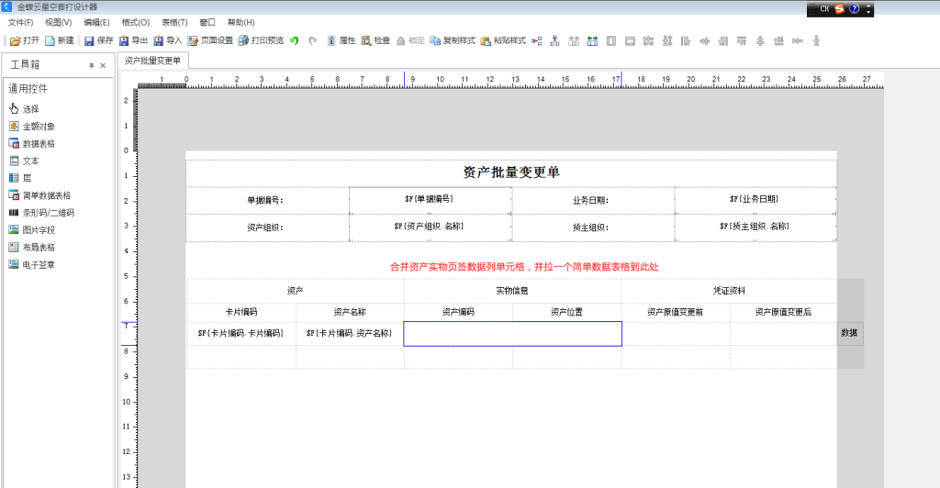Open the 帮助(H) menu

[241, 22]
